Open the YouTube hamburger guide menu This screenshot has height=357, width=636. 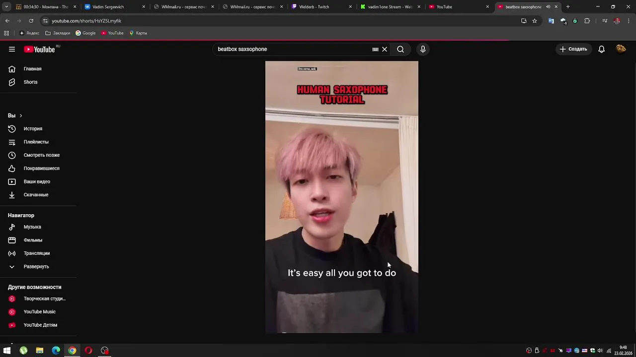click(x=12, y=49)
